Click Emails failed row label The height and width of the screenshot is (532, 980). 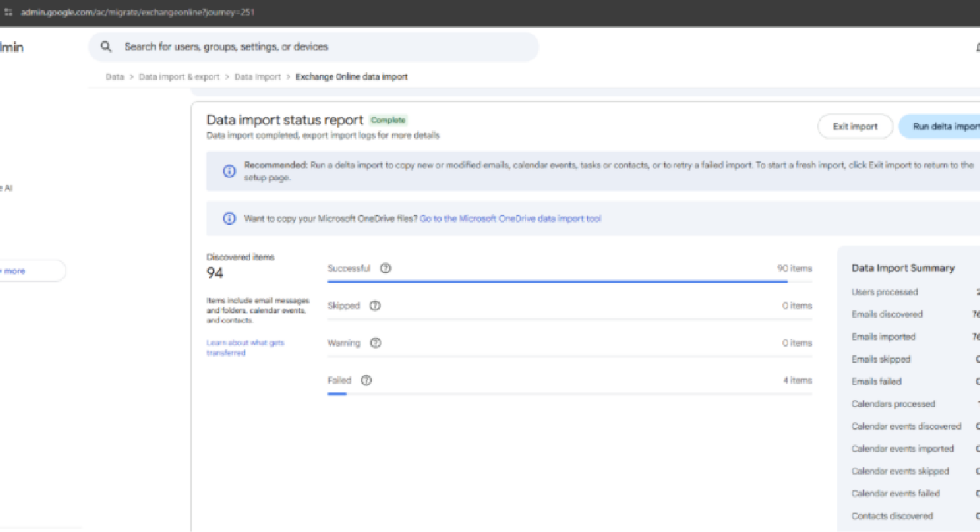(877, 382)
